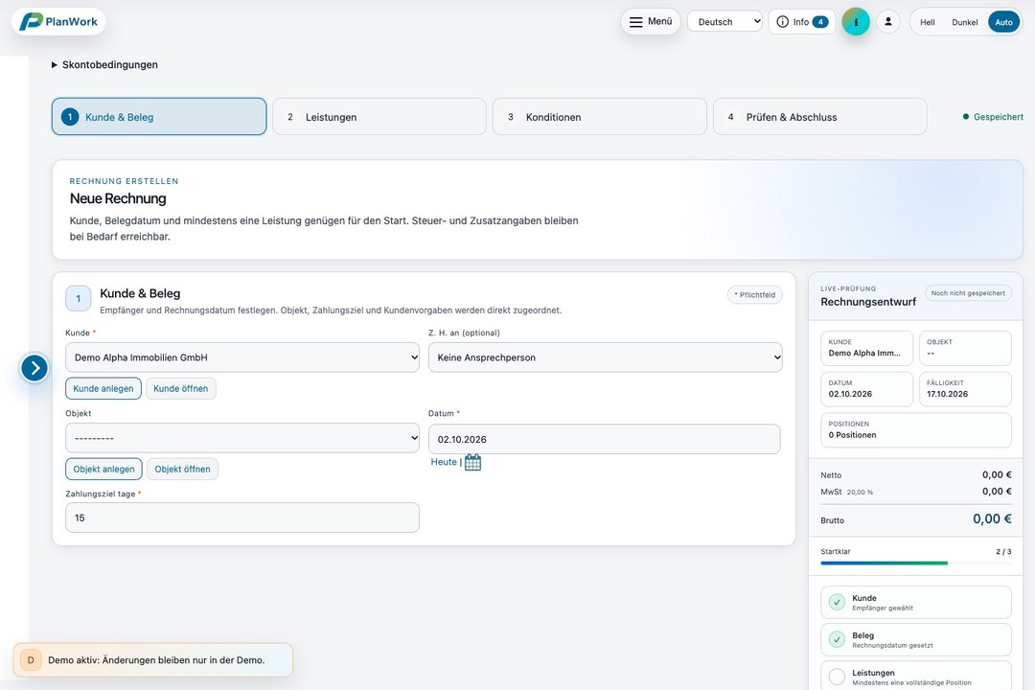Open the Deutsch language dropdown
Viewport: 1035px width, 690px height.
click(724, 22)
